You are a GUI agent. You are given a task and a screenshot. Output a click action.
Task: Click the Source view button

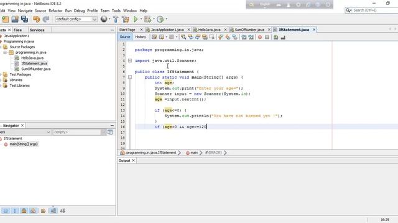tap(125, 37)
